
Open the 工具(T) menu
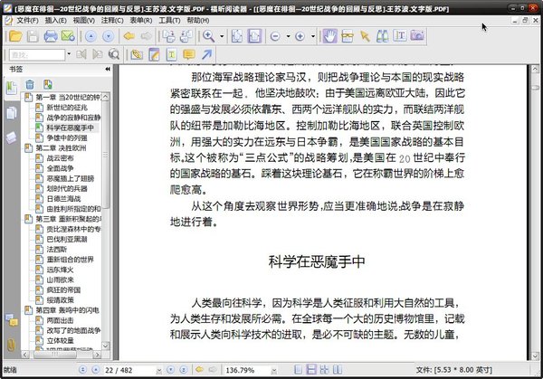point(169,21)
